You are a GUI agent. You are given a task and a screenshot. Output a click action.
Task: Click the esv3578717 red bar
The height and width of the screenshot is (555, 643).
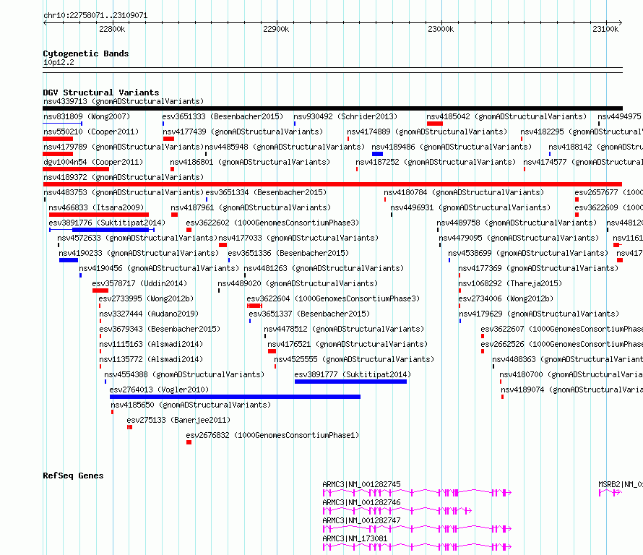click(x=100, y=291)
